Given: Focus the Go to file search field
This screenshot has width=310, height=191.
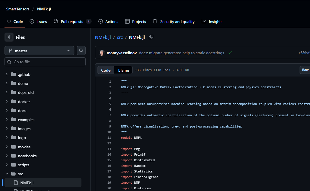Looking at the screenshot, I should pyautogui.click(x=45, y=62).
